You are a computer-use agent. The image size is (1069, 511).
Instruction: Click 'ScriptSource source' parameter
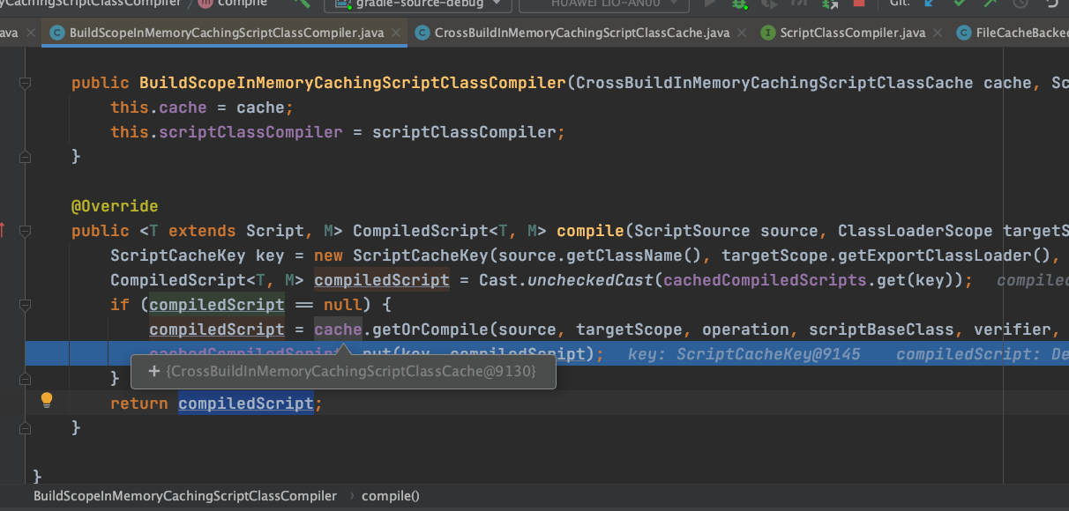point(726,231)
